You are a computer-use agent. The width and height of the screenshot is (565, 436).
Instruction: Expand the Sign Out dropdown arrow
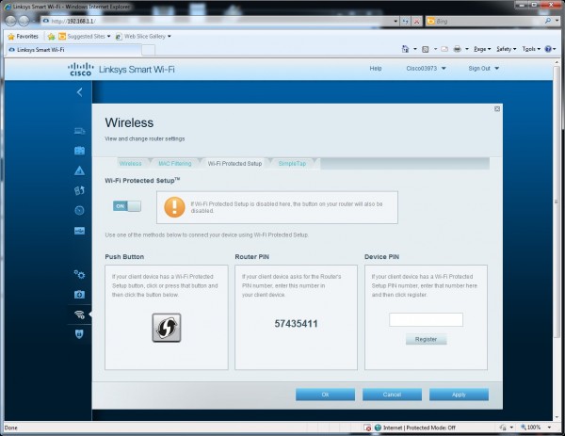[x=496, y=69]
